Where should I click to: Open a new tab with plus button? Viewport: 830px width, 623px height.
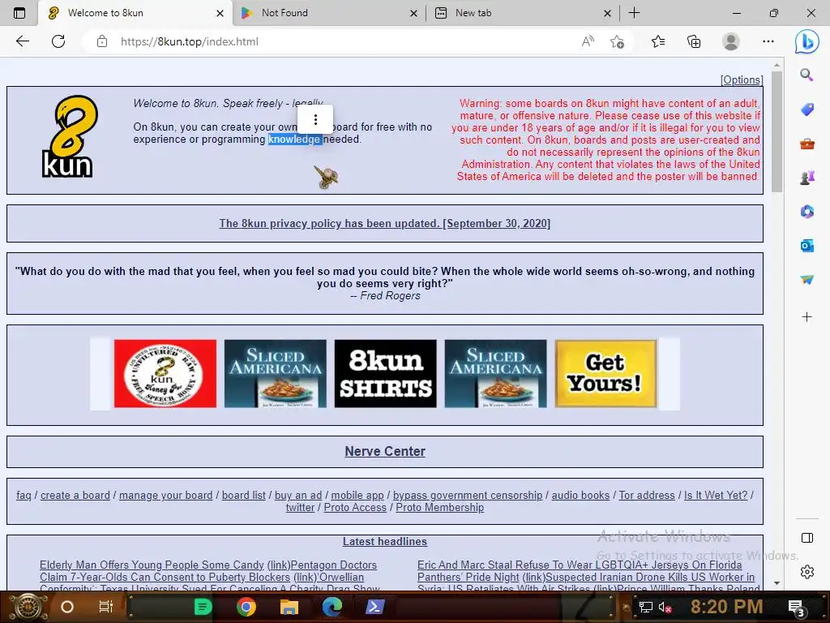(634, 13)
